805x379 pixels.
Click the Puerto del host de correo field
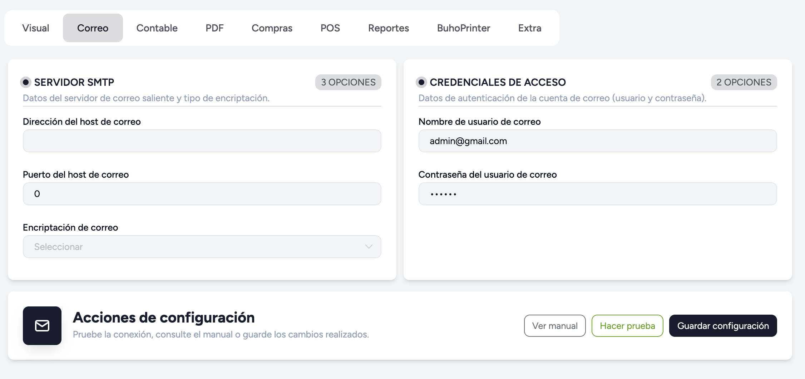(202, 194)
